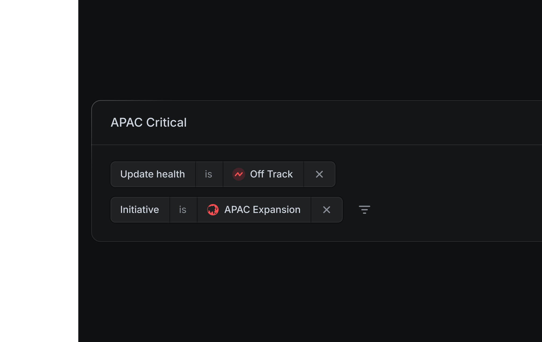The image size is (542, 342).
Task: Click the APAC Critical view title
Action: [x=149, y=123]
